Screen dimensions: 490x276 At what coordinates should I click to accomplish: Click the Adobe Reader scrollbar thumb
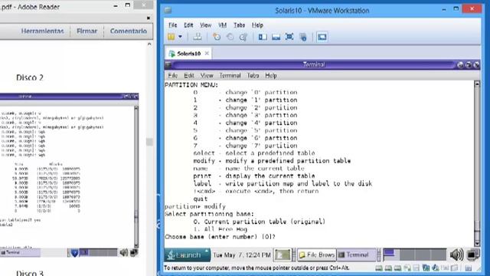click(149, 142)
